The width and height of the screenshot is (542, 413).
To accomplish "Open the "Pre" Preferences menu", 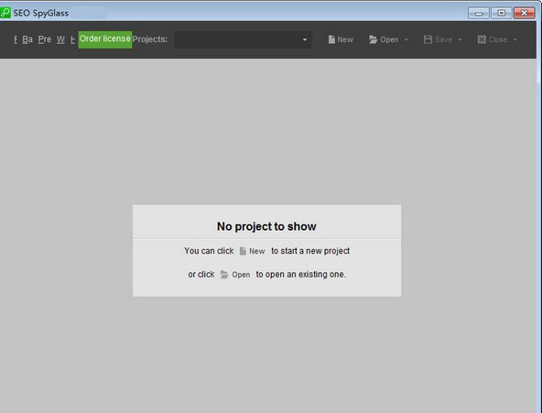I will tap(45, 39).
